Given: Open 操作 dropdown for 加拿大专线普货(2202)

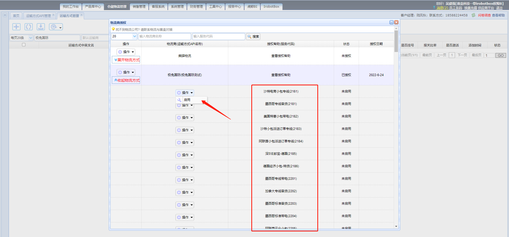Looking at the screenshot, I should point(185,192).
